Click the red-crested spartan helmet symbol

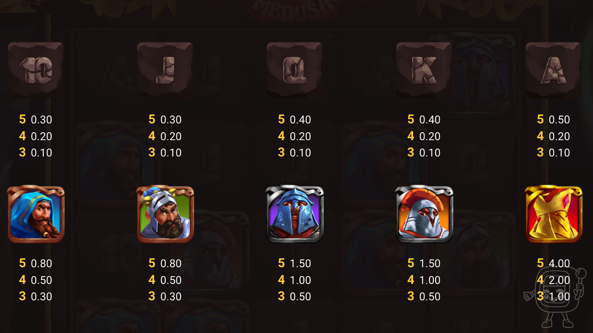tap(424, 214)
